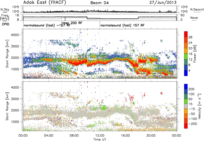
Task: Click the 20:00 time tick label
Action: [151, 136]
